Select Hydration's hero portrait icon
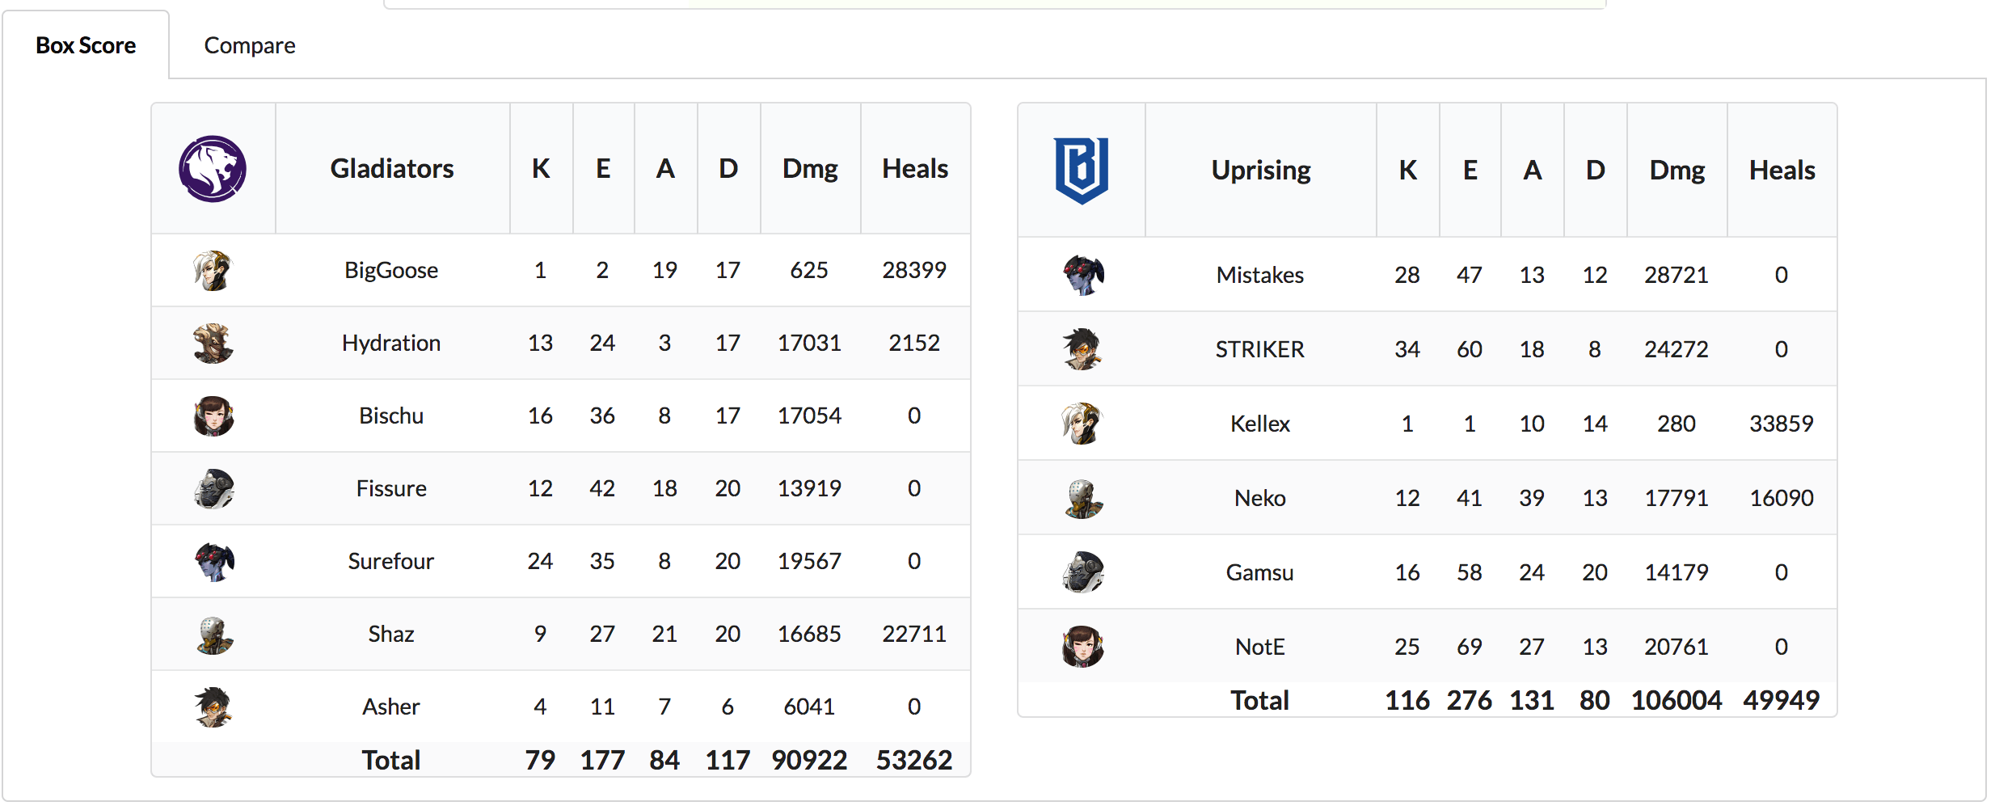Screen dimensions: 1995x810 (x=213, y=343)
